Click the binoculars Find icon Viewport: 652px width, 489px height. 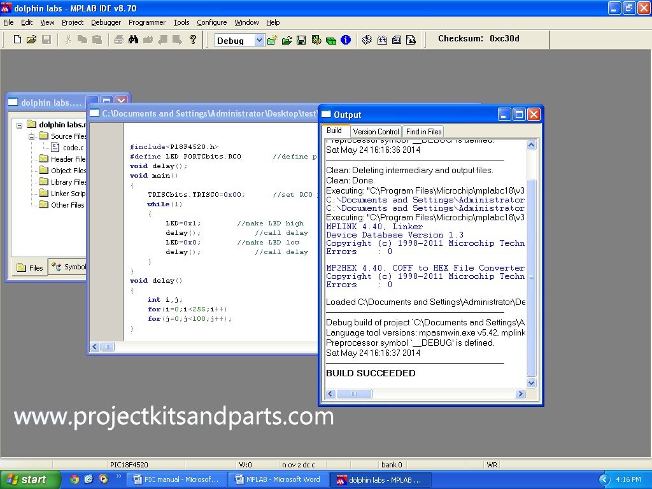[134, 39]
